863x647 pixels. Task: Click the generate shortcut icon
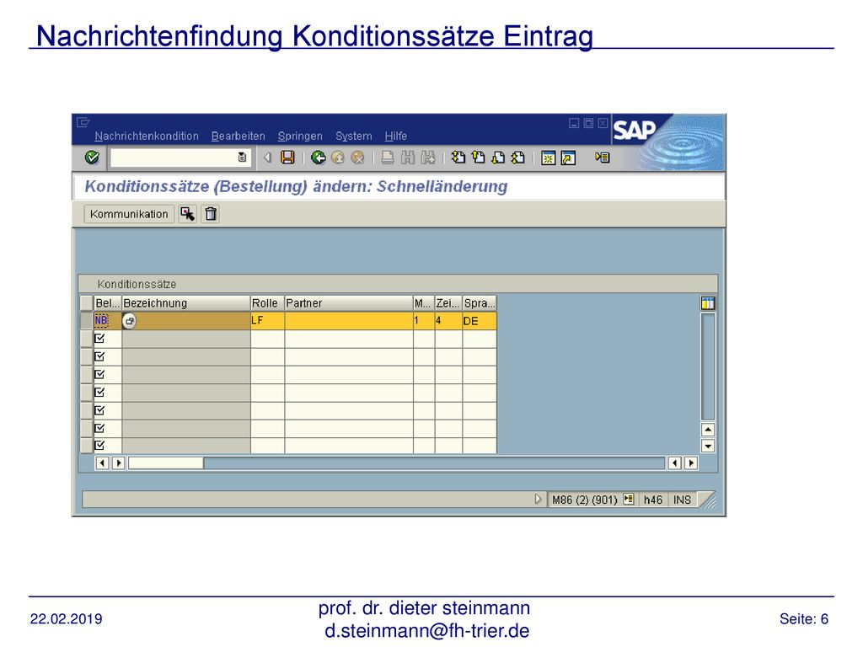pyautogui.click(x=568, y=158)
